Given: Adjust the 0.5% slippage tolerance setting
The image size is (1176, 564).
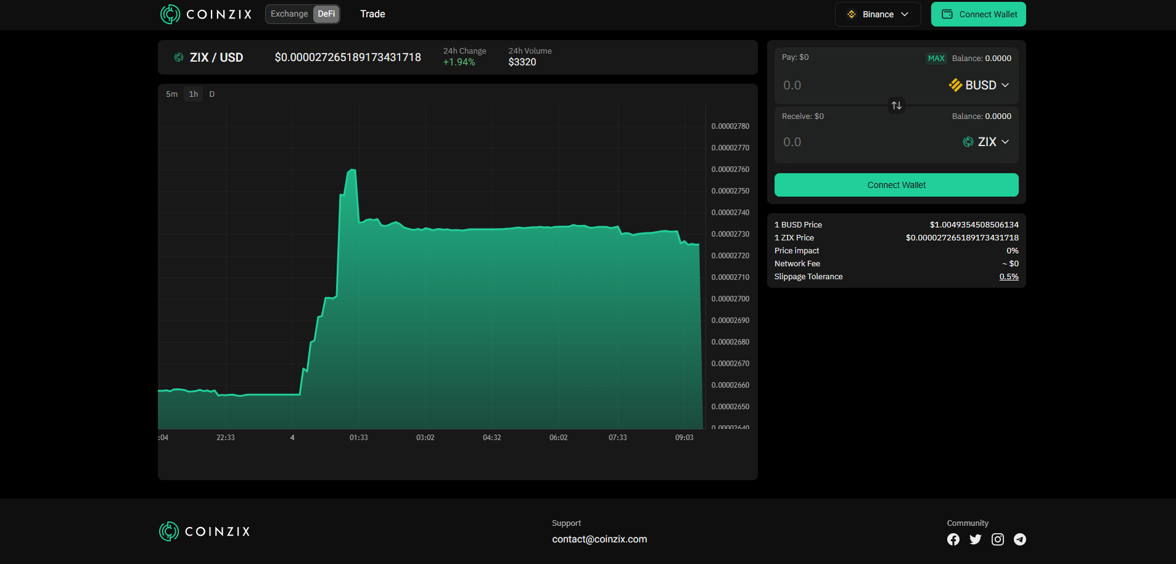Looking at the screenshot, I should pyautogui.click(x=1009, y=276).
